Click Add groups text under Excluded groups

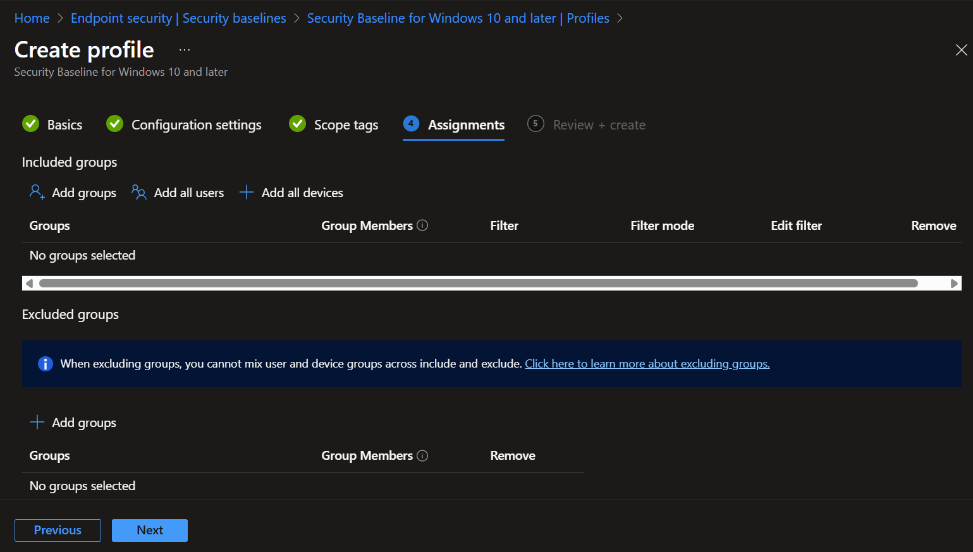tap(84, 423)
